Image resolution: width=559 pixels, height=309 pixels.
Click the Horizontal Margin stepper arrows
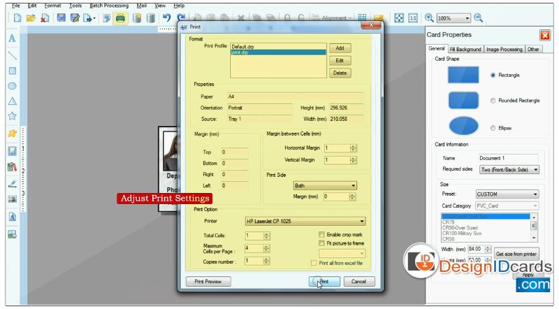353,148
